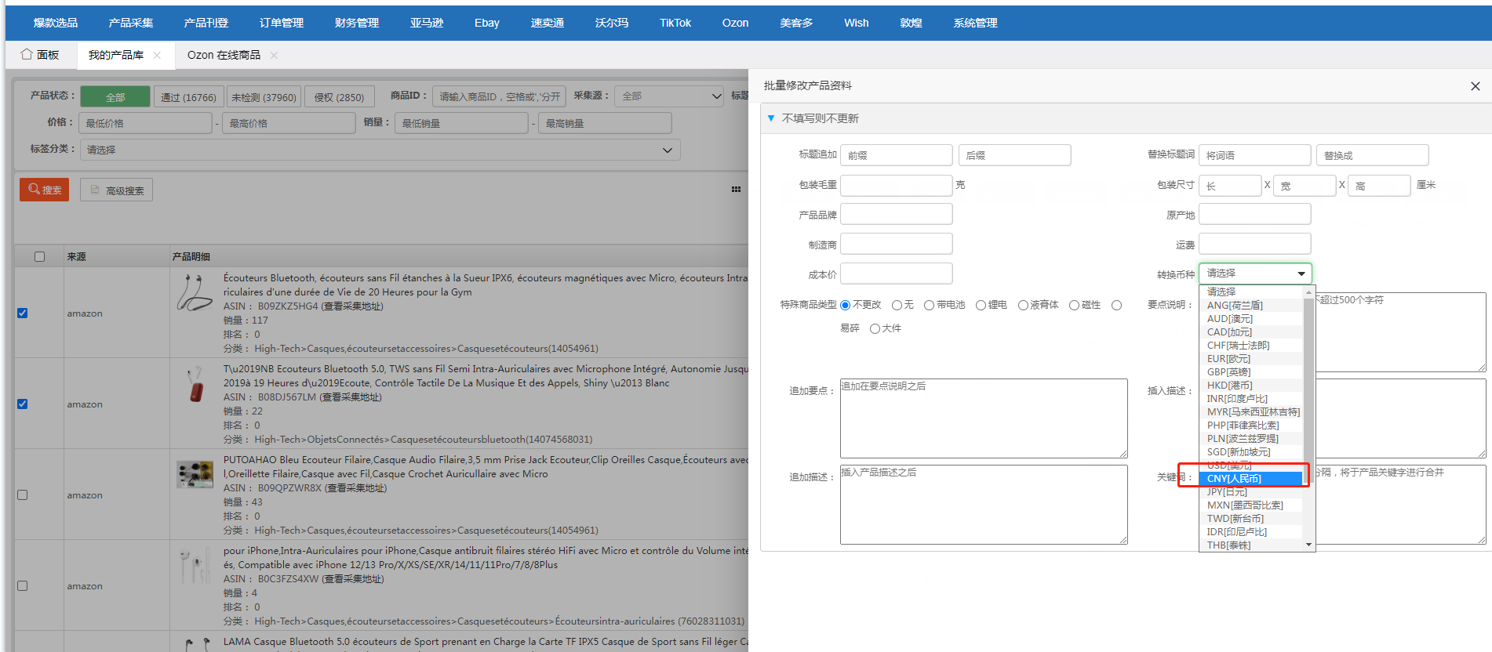Viewport: 1492px width, 652px height.
Task: Open 查看采集地址 link for B09ZKZ5HG4
Action: 352,306
